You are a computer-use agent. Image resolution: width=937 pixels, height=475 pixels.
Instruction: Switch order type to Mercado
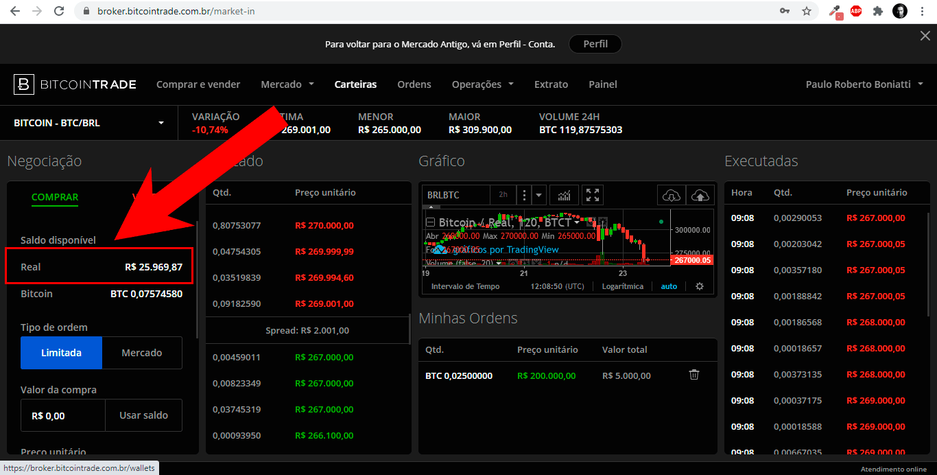click(x=141, y=352)
